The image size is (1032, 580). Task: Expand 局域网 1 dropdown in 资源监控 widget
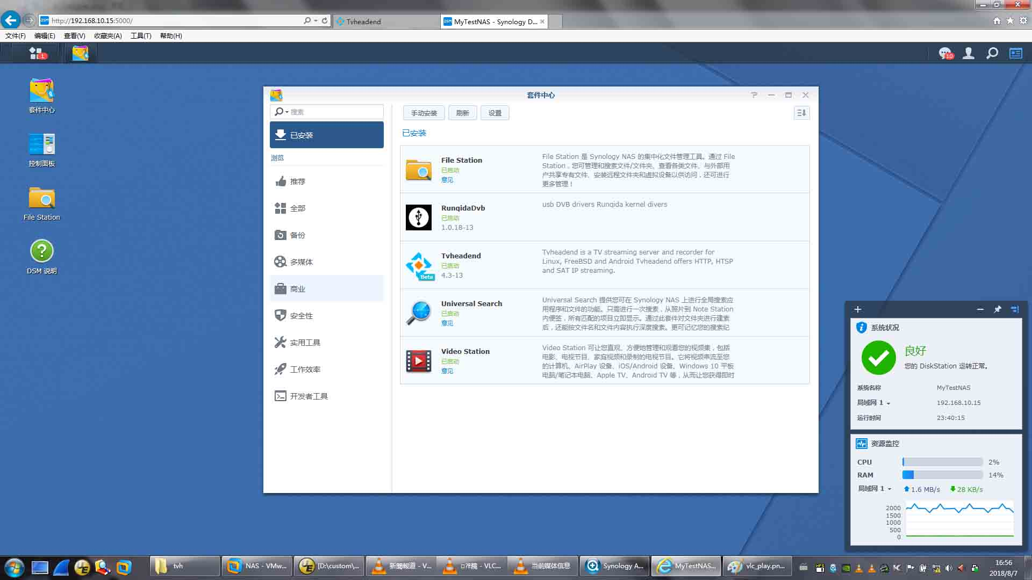889,489
